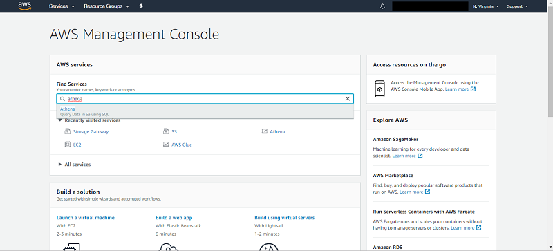Open the Support menu
Screen dimensions: 553x251
pyautogui.click(x=517, y=6)
